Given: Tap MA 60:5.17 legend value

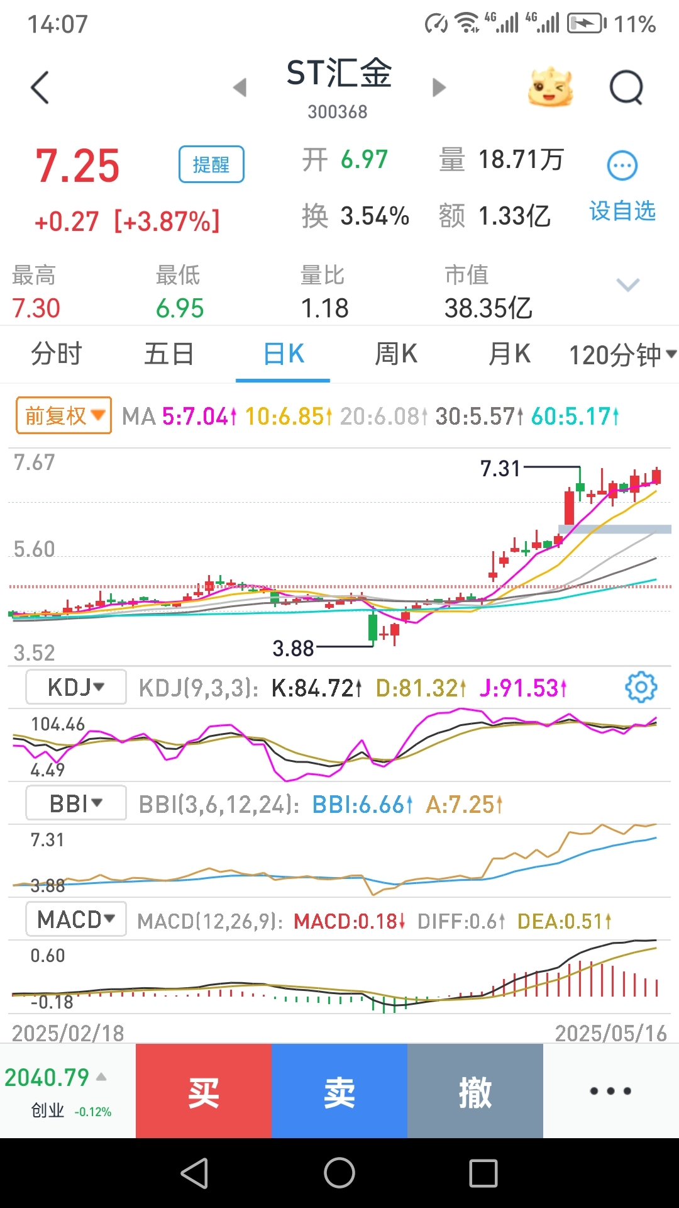Looking at the screenshot, I should tap(575, 416).
